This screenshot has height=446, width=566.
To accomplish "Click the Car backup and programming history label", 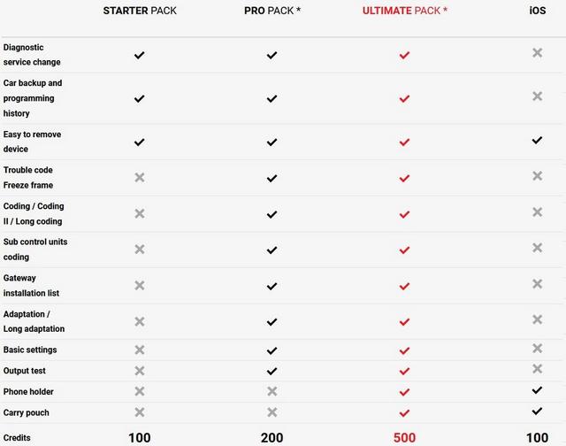I will click(x=33, y=98).
